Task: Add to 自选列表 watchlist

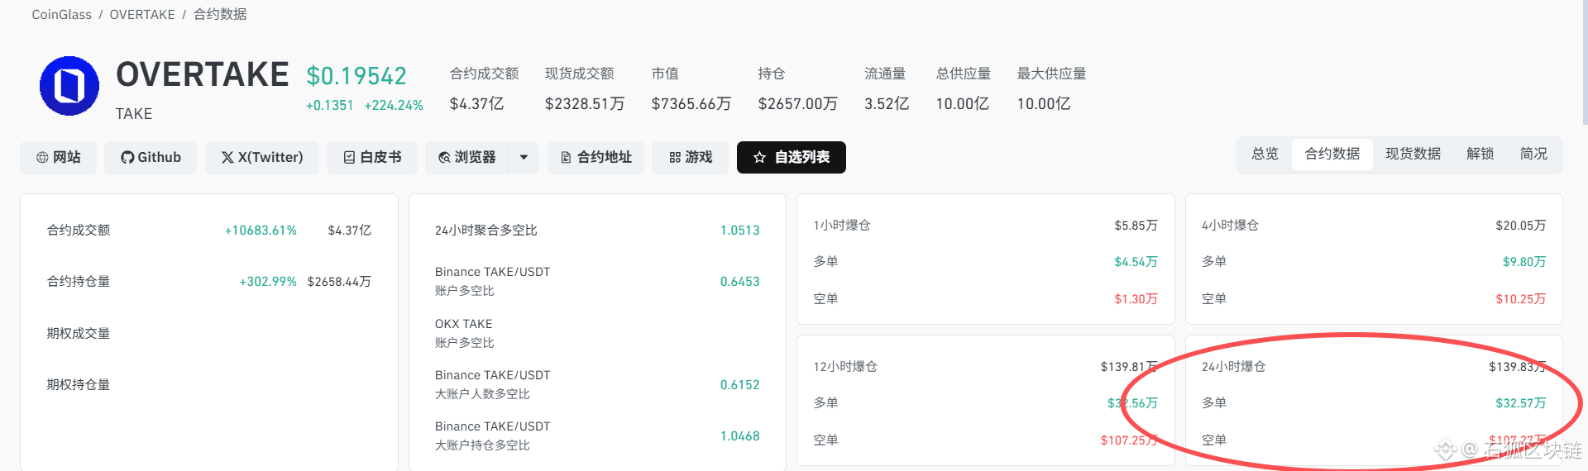Action: click(x=792, y=157)
